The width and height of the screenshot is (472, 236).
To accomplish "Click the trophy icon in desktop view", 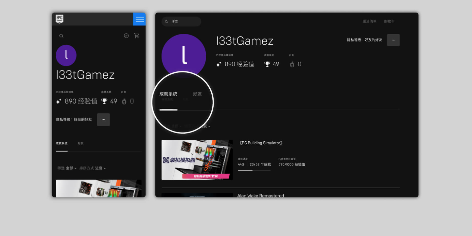I will pyautogui.click(x=267, y=64).
